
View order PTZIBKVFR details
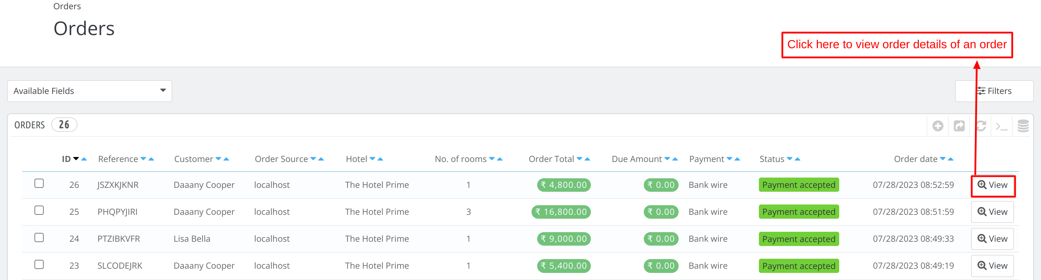click(993, 239)
